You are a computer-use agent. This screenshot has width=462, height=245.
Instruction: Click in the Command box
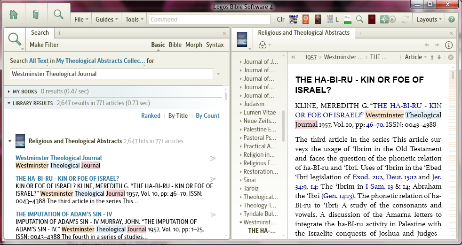(x=209, y=19)
